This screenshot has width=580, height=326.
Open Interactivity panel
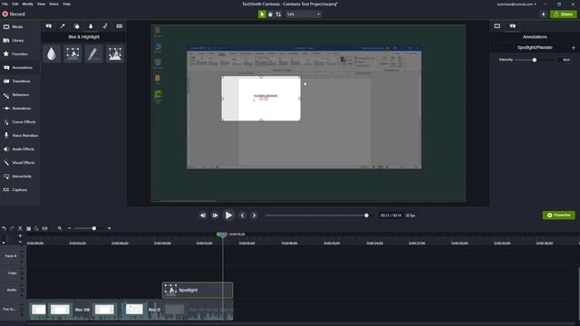click(18, 177)
